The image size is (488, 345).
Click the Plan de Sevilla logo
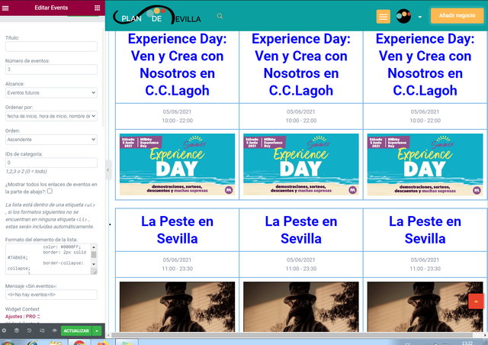157,15
